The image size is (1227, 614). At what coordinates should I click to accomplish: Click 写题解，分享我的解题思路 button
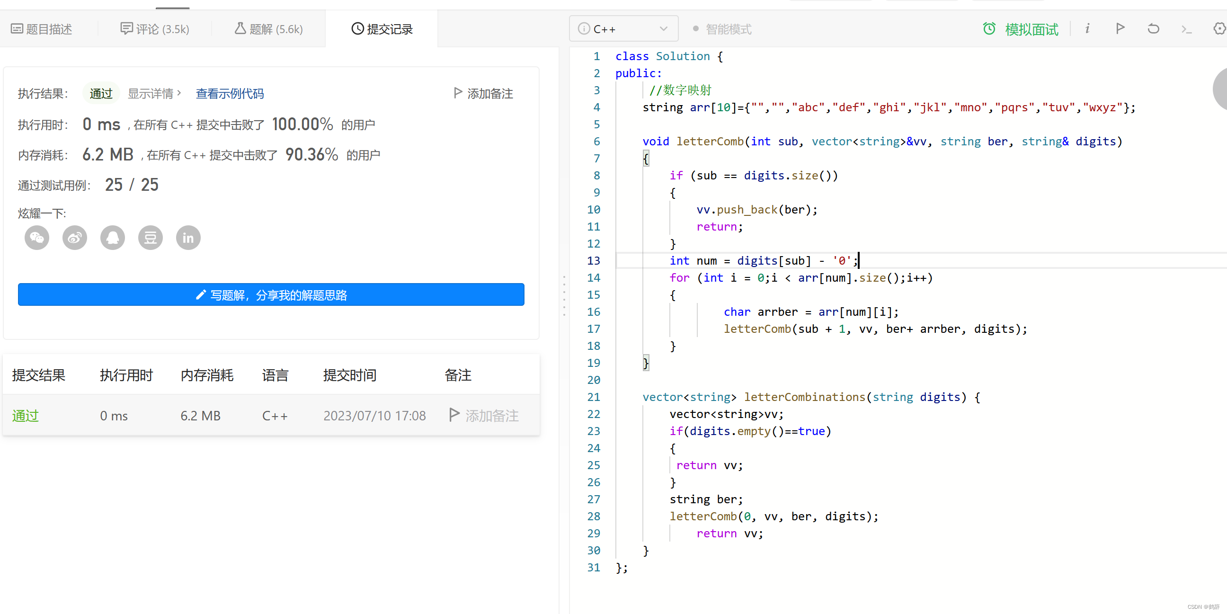coord(271,295)
